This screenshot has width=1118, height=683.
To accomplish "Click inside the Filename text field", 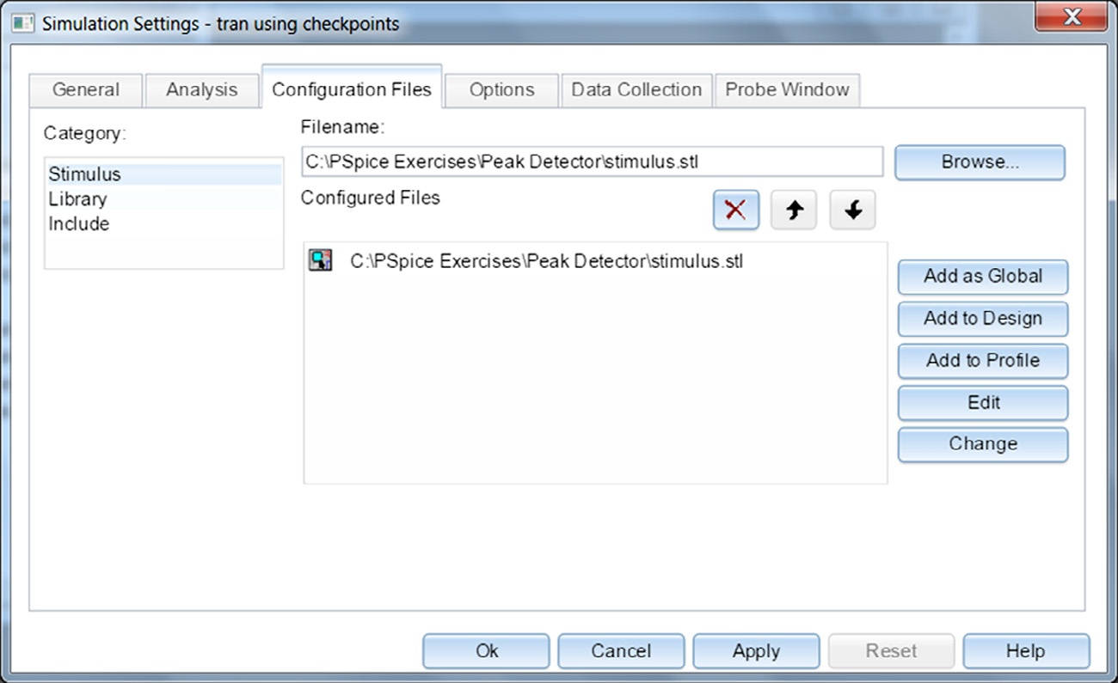I will click(591, 162).
